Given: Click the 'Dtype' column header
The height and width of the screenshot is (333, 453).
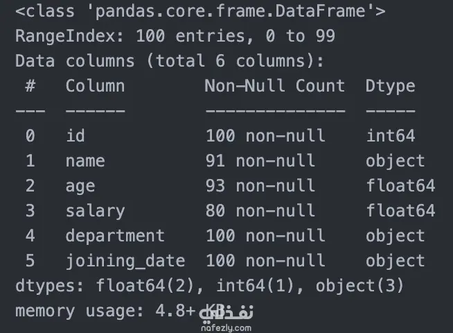Looking at the screenshot, I should point(390,87).
